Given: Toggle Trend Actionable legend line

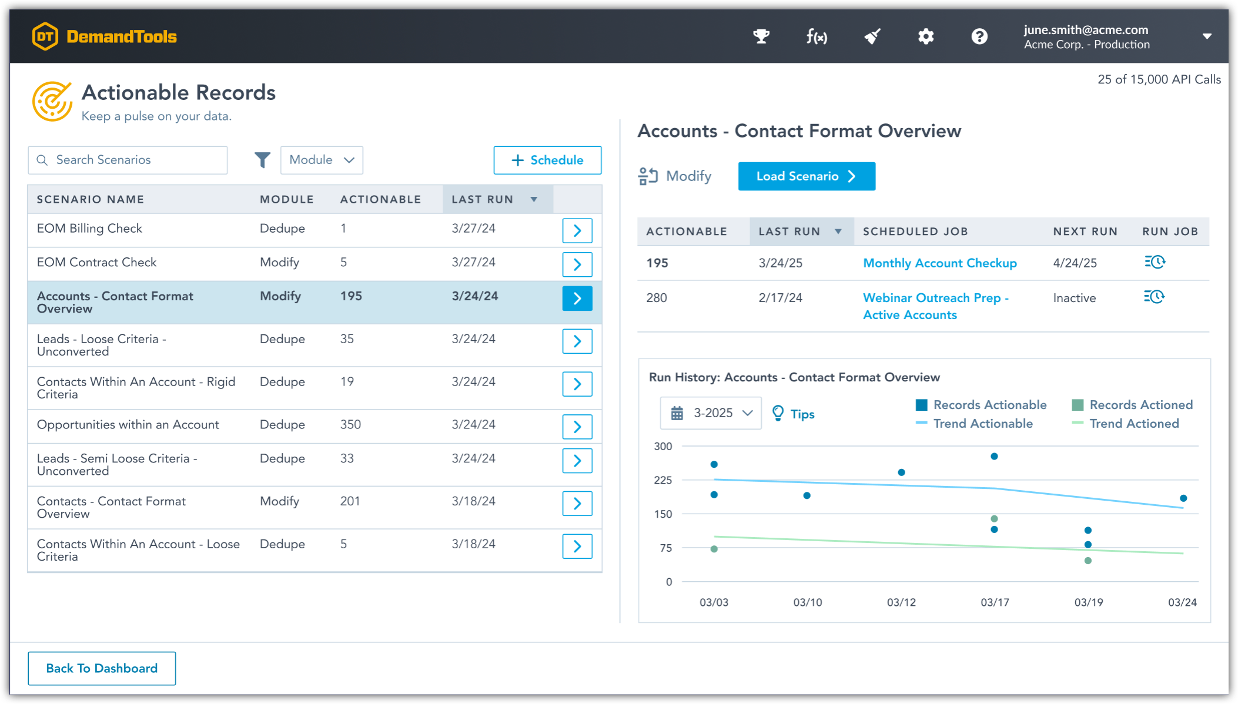Looking at the screenshot, I should [974, 424].
